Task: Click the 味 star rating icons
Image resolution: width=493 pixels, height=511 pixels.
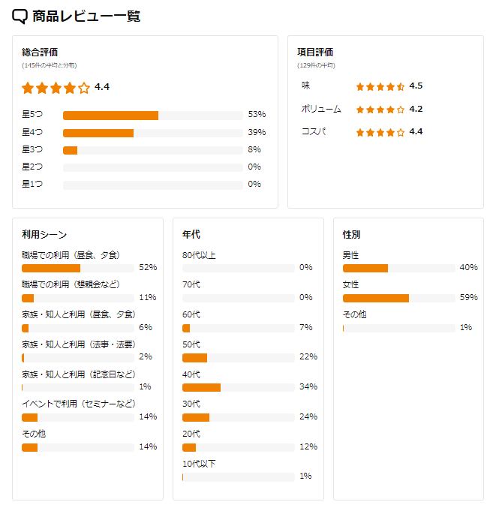Action: click(380, 87)
